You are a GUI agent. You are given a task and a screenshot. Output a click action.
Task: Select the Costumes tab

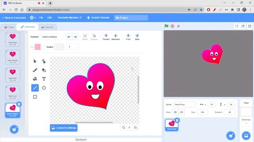click(27, 27)
